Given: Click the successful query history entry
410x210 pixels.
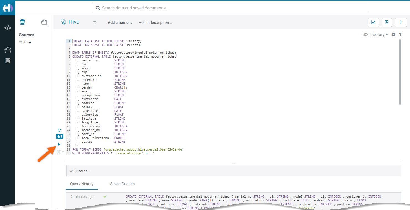Looking at the screenshot, I should 234,201.
